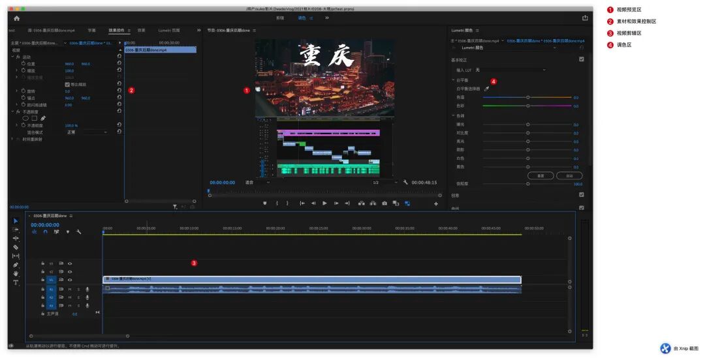
Task: Step back one frame
Action: [313, 203]
